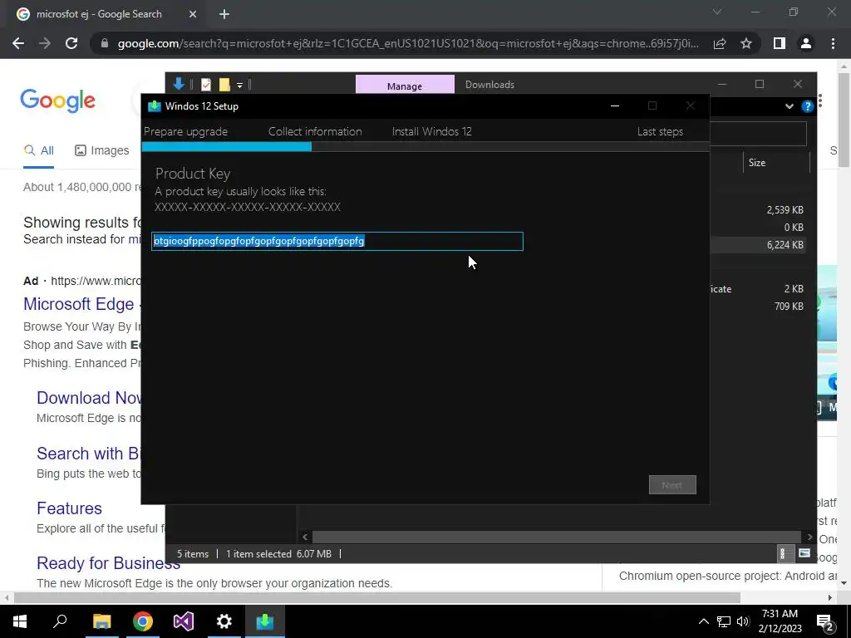Click the site lock icon in address bar

(x=105, y=43)
